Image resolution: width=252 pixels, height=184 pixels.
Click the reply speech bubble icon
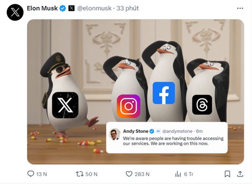click(31, 174)
